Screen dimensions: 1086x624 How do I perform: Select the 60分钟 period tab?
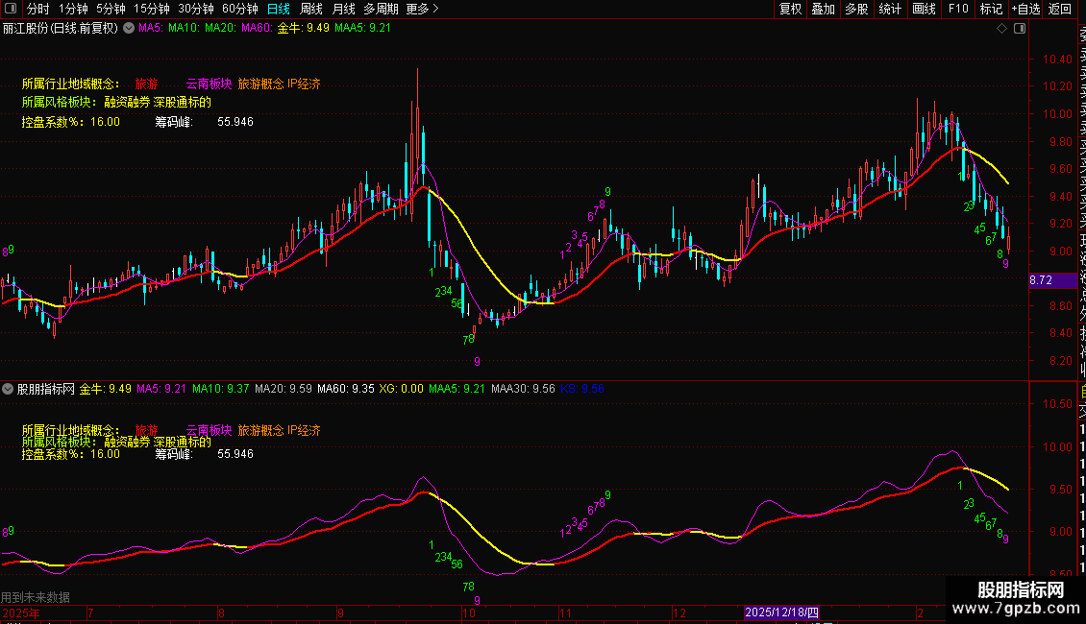click(x=240, y=9)
